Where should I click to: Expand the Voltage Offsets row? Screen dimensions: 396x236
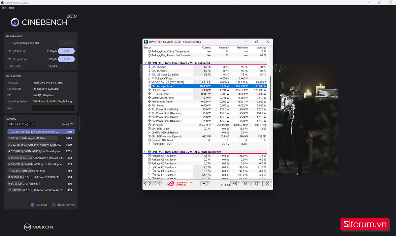tap(149, 78)
